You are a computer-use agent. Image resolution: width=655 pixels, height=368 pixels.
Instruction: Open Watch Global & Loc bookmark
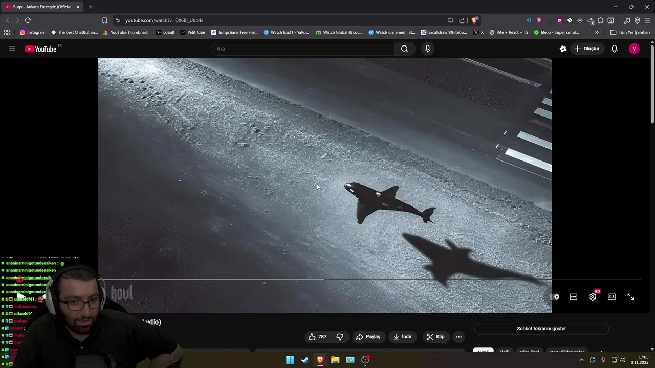pos(339,32)
